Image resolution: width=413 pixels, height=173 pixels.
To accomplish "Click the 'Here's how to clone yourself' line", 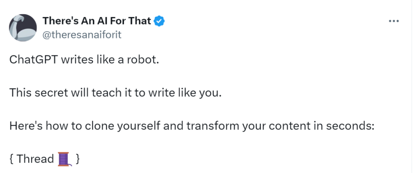I will tap(192, 126).
